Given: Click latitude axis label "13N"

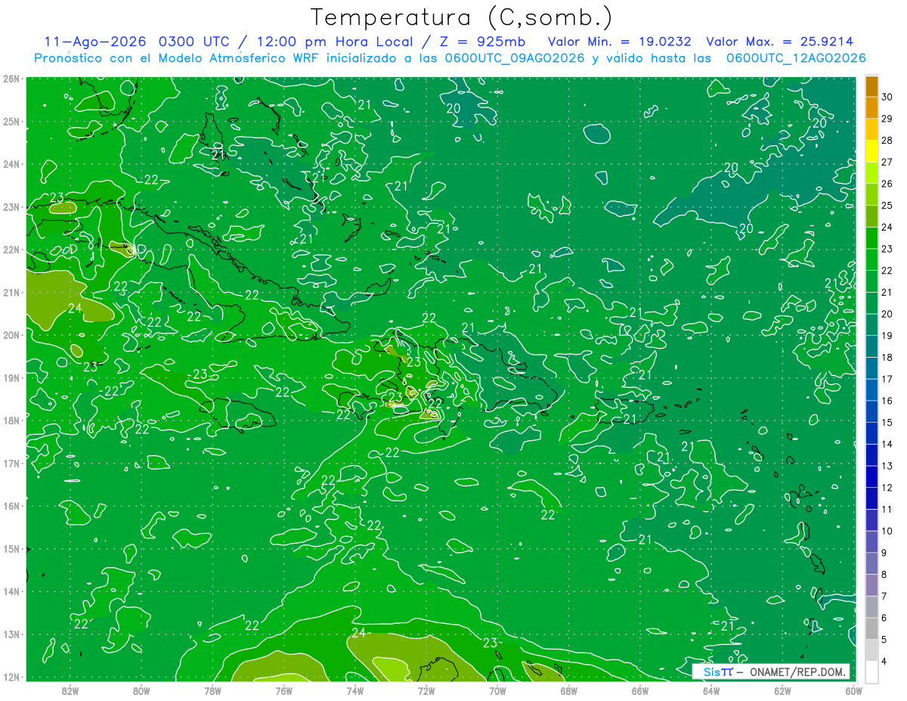Looking at the screenshot, I should (11, 634).
